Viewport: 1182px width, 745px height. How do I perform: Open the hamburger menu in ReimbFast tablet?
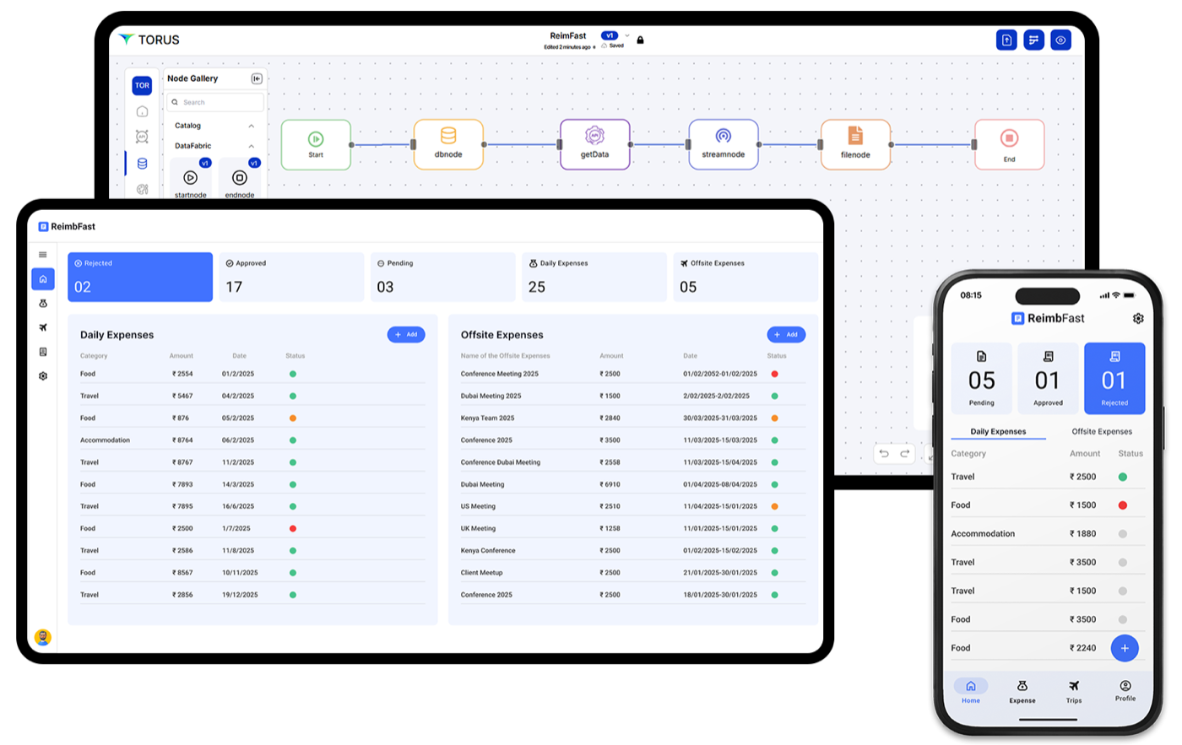click(x=43, y=255)
